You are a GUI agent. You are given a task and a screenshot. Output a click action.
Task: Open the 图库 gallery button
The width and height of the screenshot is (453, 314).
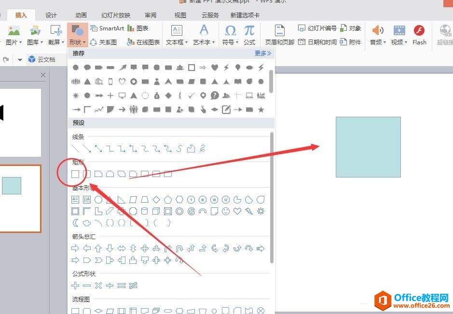(x=35, y=35)
